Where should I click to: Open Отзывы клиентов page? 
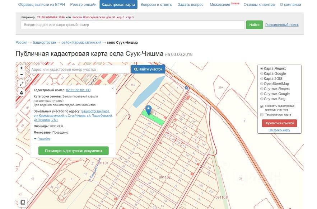tap(259, 4)
